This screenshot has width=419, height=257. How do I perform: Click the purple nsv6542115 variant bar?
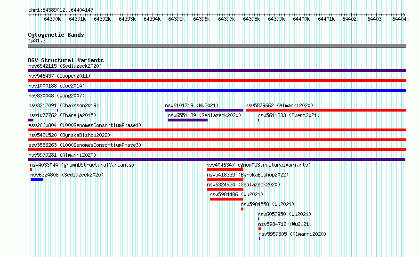(x=217, y=71)
